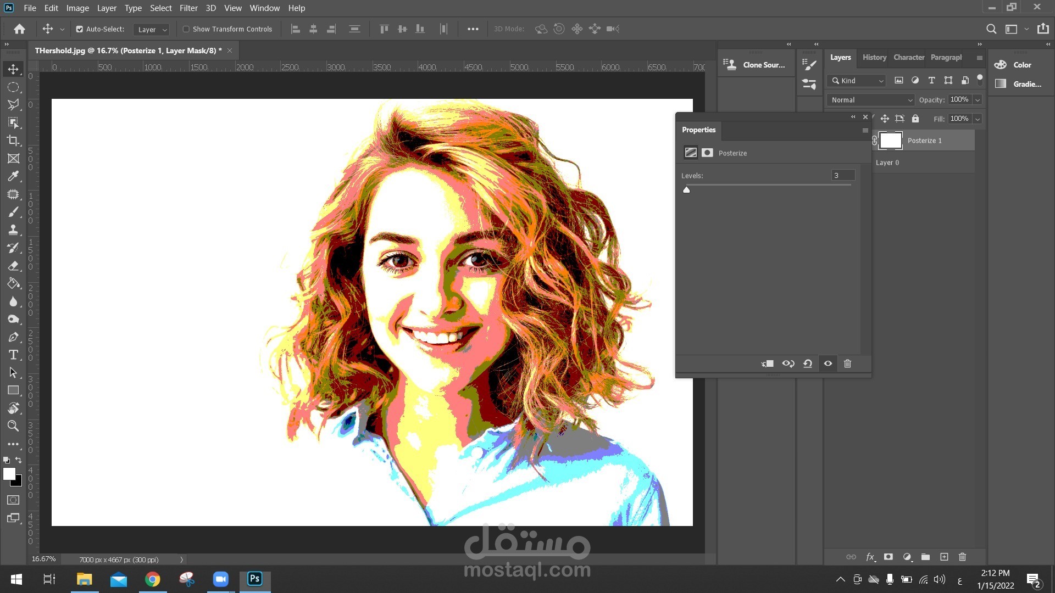Select the Horizontal Type tool

[x=13, y=355]
